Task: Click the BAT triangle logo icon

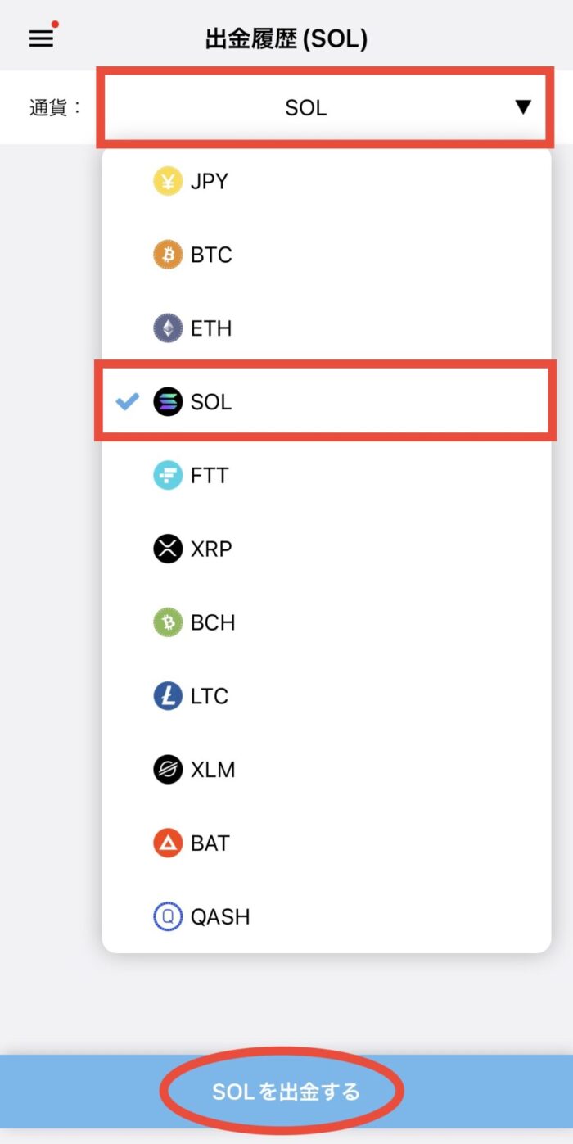Action: click(168, 843)
